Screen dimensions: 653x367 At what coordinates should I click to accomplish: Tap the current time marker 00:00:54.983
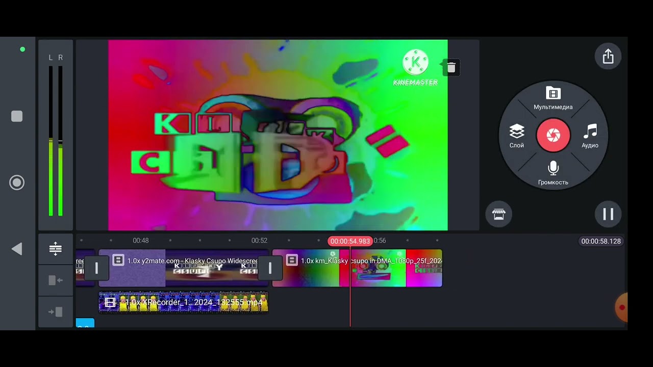[350, 241]
